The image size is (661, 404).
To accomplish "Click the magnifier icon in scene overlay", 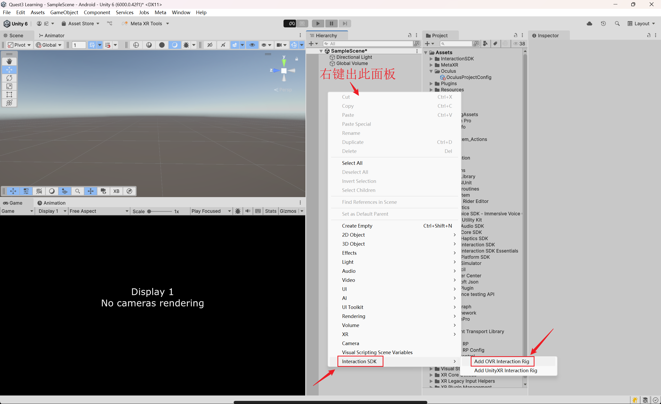I will (77, 191).
